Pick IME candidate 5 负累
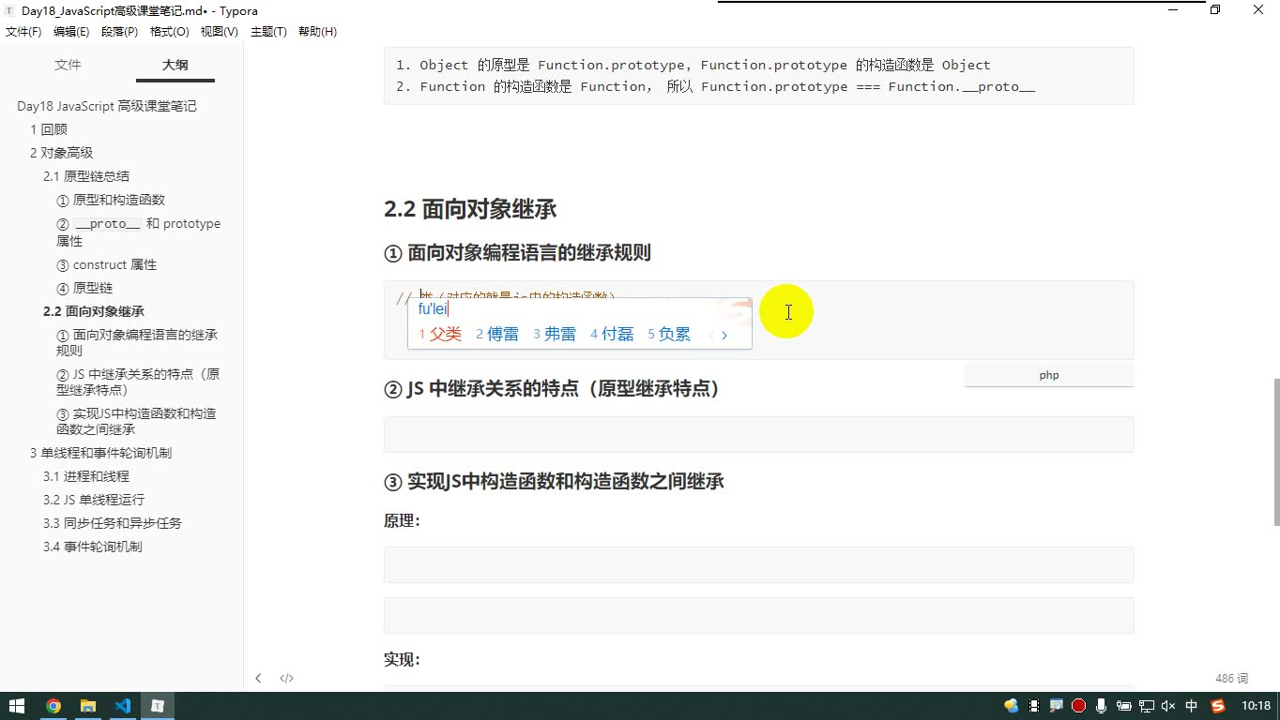 click(669, 335)
